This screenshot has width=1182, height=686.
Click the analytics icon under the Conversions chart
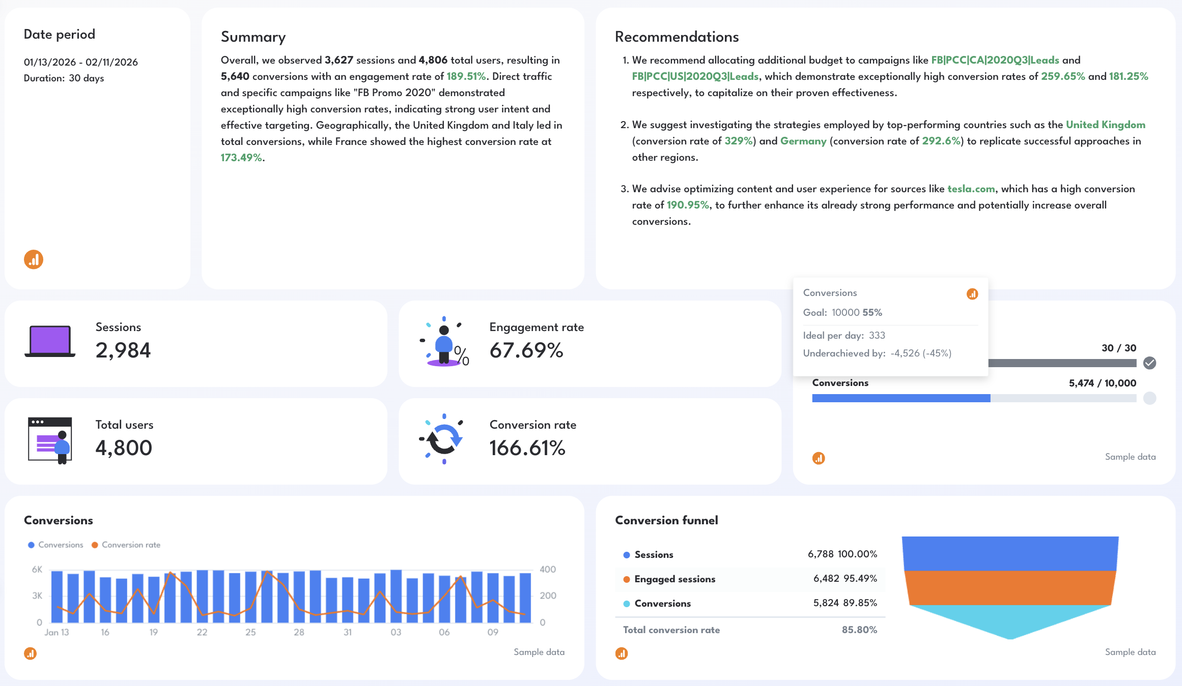(31, 653)
